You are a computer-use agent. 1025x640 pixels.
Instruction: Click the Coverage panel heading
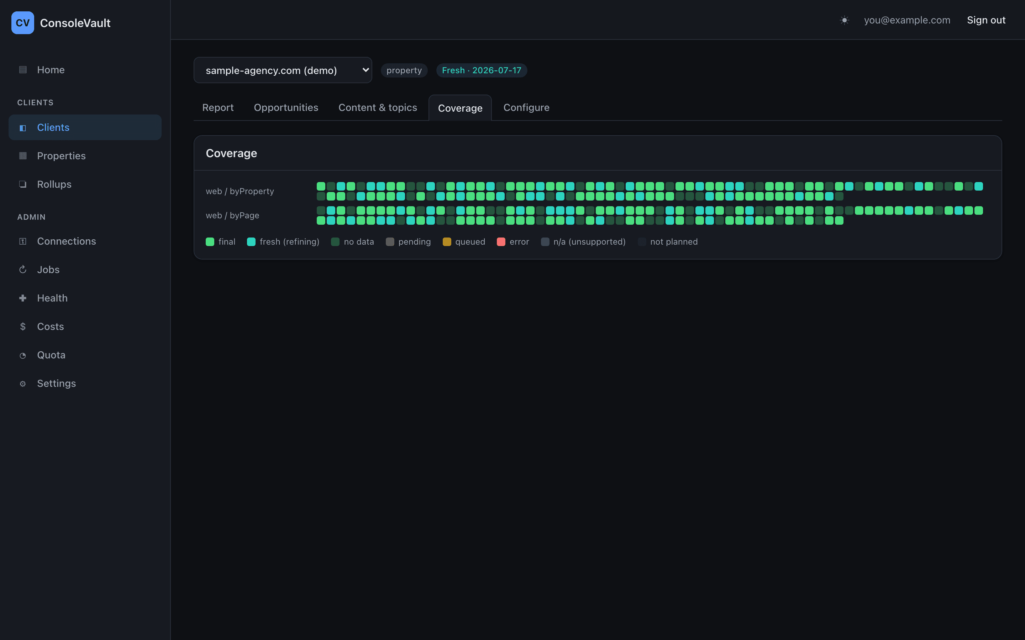pyautogui.click(x=231, y=153)
